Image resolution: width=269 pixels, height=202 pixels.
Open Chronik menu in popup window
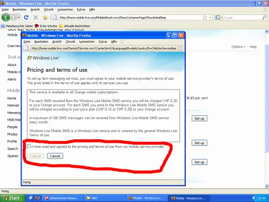tap(70, 42)
